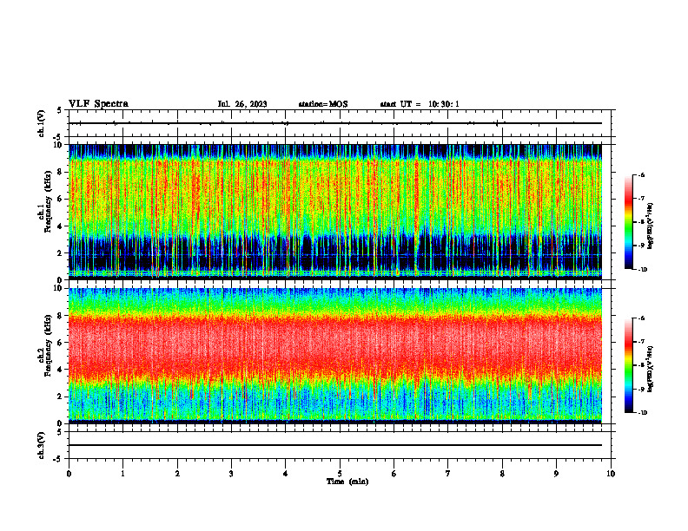
Task: Click the ch.1 colorbar "-6" tick label
Action: coord(642,174)
